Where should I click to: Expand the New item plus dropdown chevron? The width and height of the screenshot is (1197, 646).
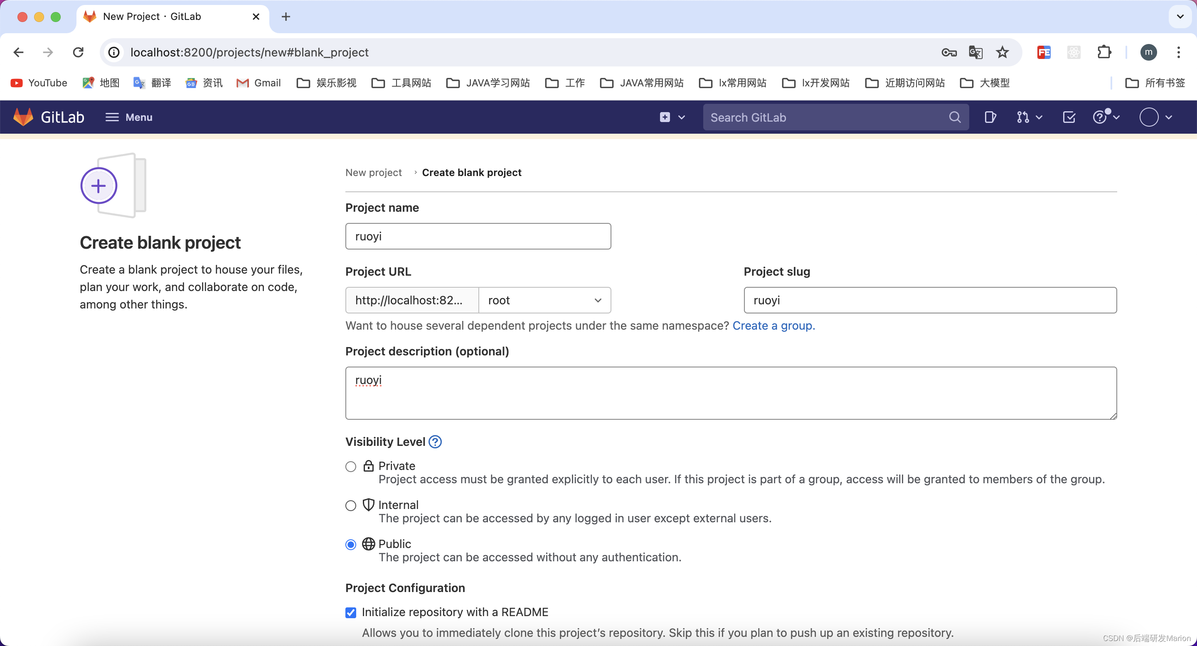681,117
